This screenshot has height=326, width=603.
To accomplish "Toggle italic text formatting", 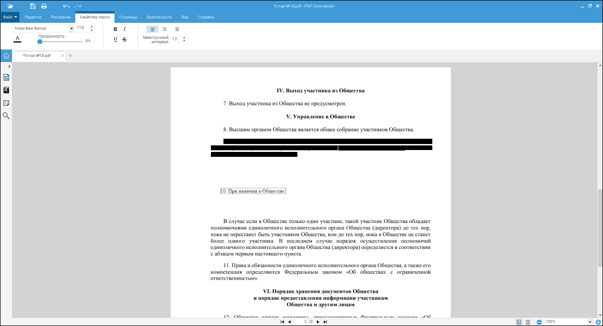I will coord(124,29).
